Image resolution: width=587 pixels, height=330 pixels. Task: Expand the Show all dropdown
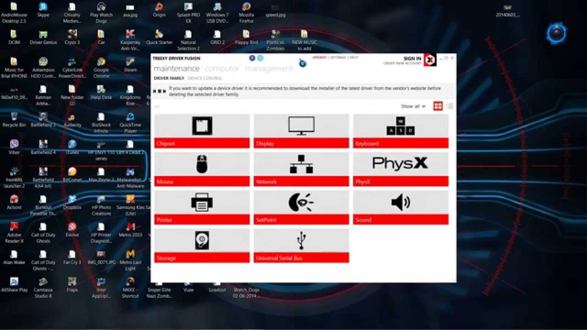(413, 106)
